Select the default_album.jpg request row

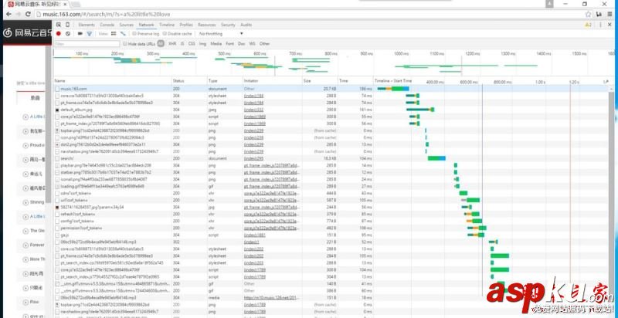[x=331, y=110]
